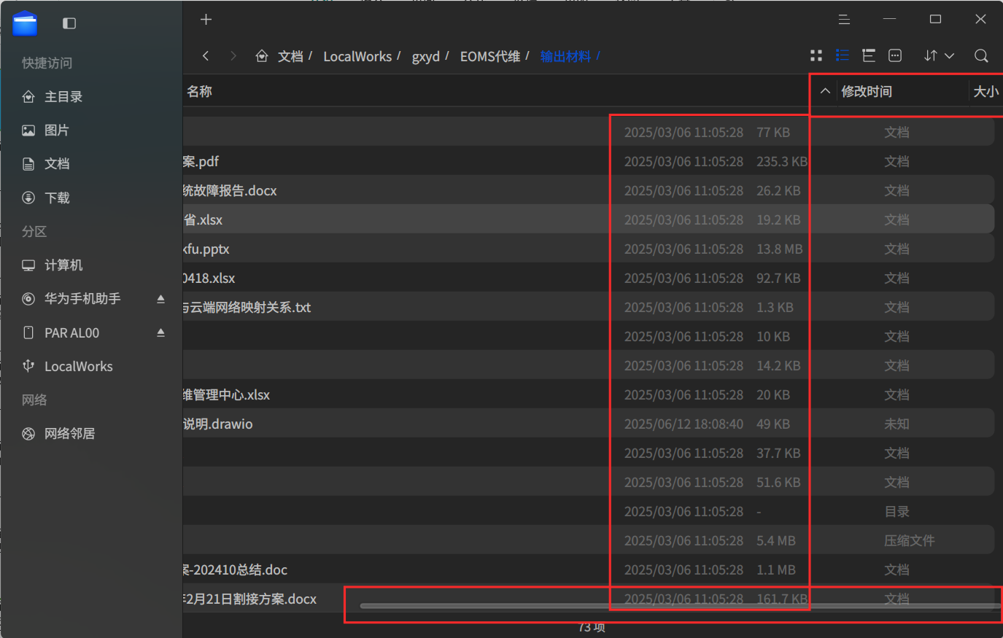Go forward with the right arrow

233,56
